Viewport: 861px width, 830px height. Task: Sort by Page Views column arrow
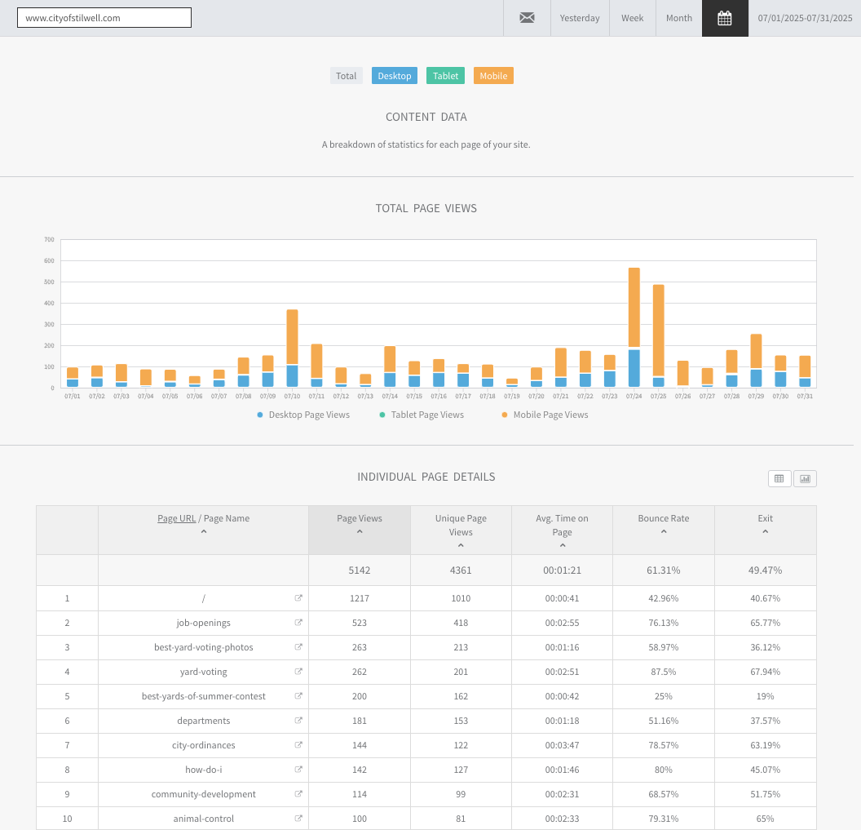(360, 532)
